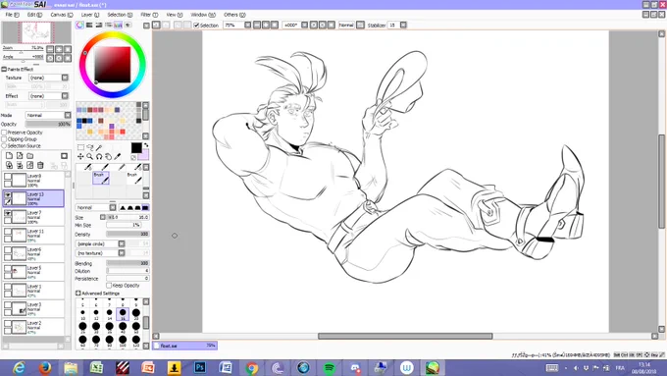Select the zoom magnifier tool
667x376 pixels.
(90, 157)
